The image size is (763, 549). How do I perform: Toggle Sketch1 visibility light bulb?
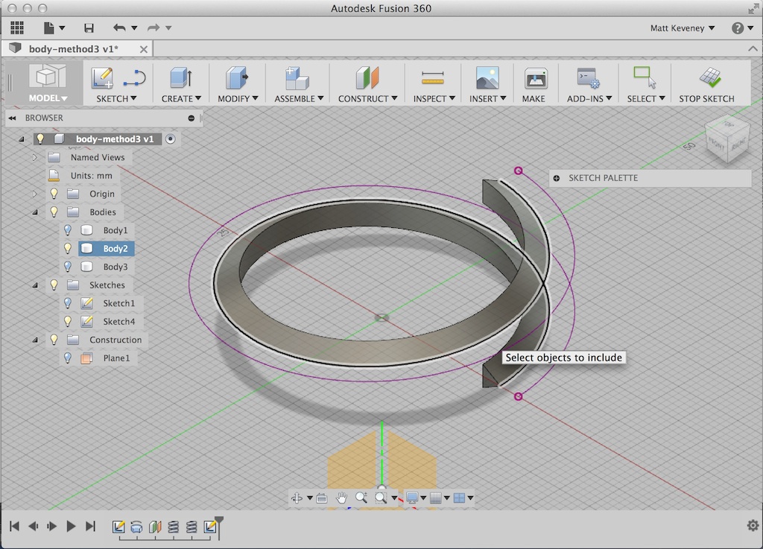tap(68, 303)
